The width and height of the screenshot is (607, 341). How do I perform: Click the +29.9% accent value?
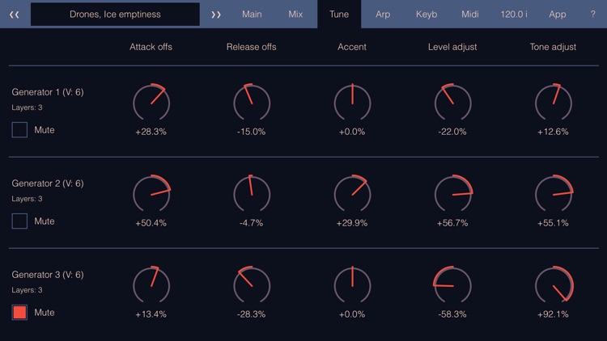tap(352, 223)
